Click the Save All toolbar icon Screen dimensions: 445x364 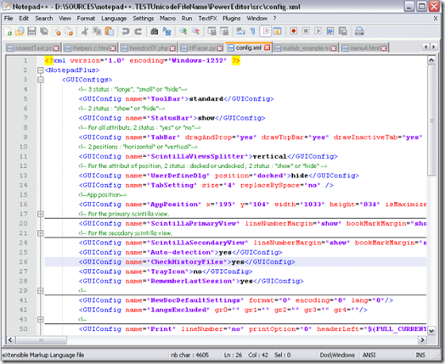tap(44, 31)
